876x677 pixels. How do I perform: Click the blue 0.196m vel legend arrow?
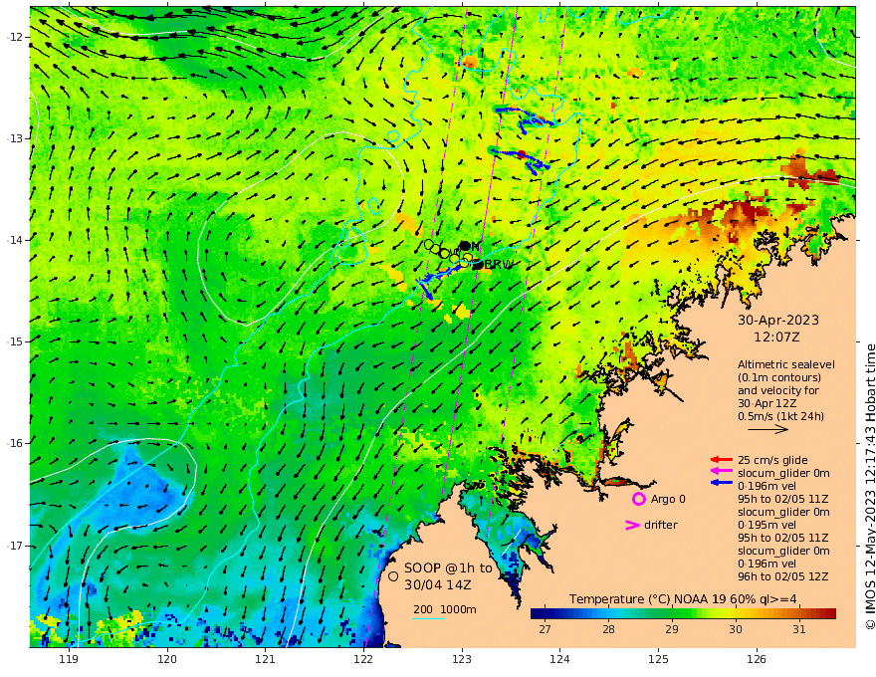722,483
